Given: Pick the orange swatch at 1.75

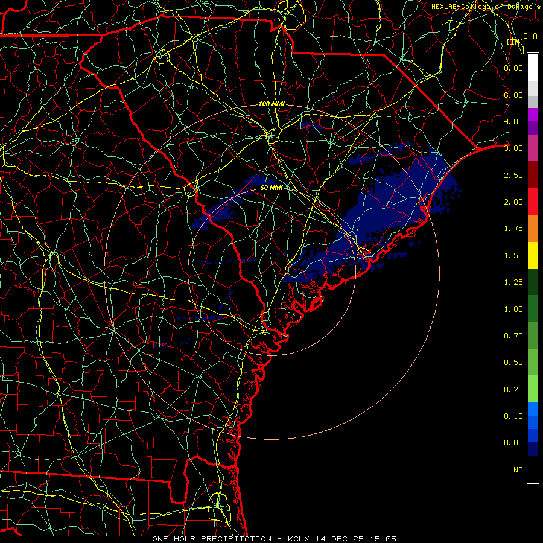Looking at the screenshot, I should (x=533, y=229).
